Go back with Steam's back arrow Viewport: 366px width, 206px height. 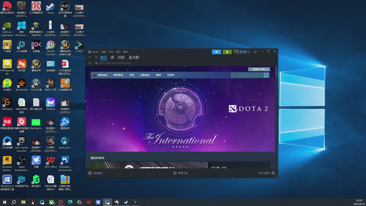(90, 57)
